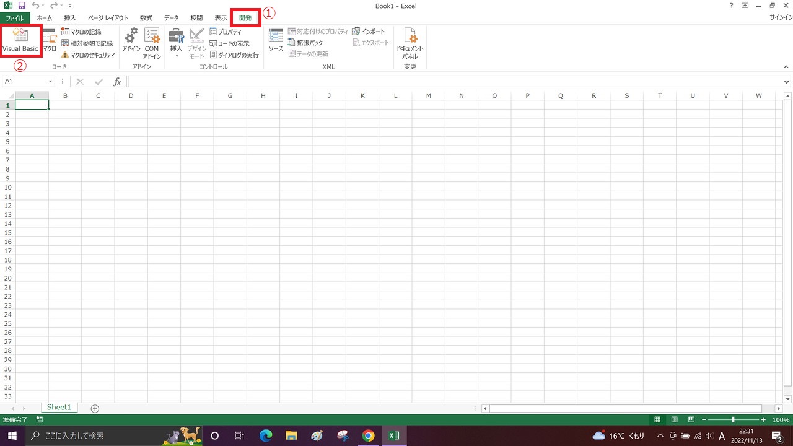Select all cells corner button
This screenshot has width=793, height=446.
pos(7,95)
